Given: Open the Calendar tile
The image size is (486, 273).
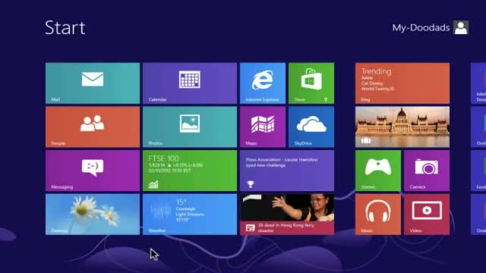Looking at the screenshot, I should click(x=190, y=83).
